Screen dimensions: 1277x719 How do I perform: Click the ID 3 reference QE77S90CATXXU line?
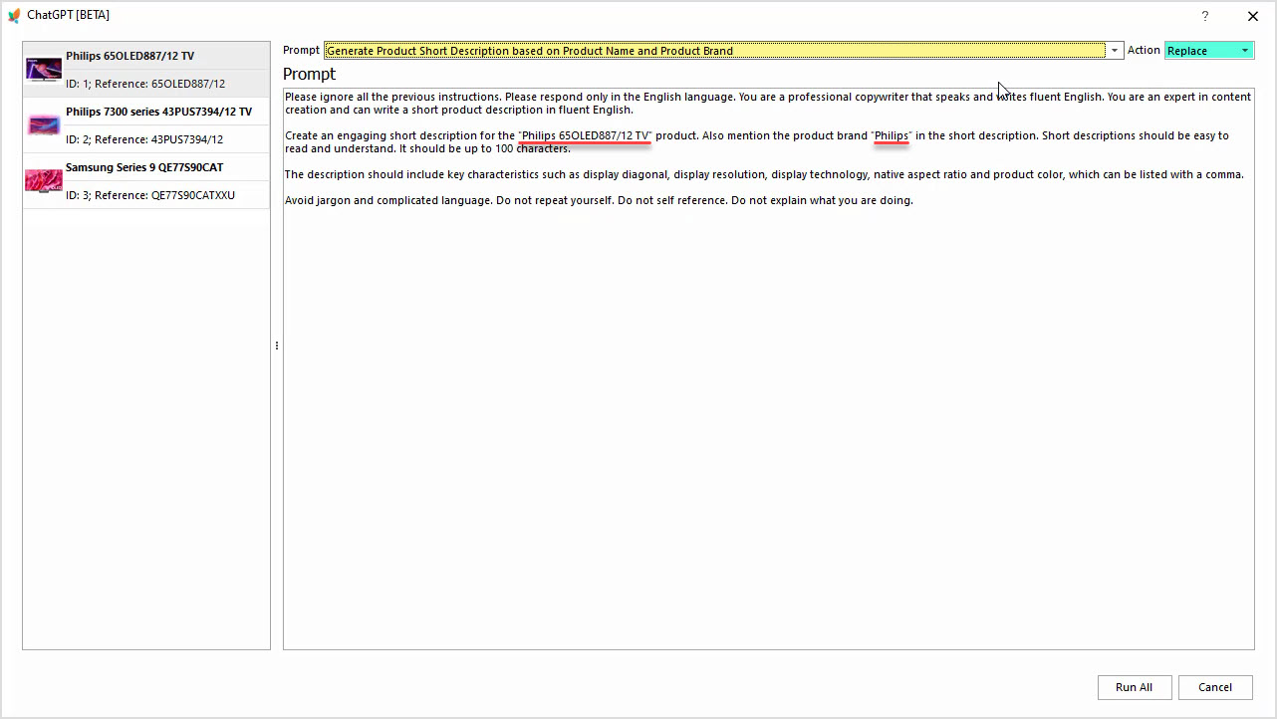click(x=150, y=195)
